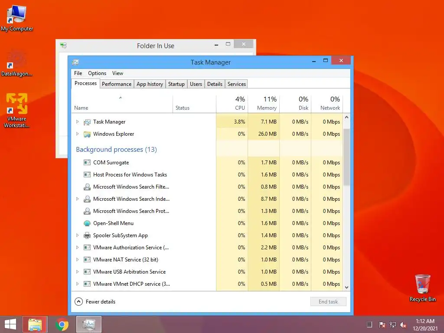Image resolution: width=444 pixels, height=333 pixels.
Task: Click the scrollbar up arrow
Action: click(x=346, y=117)
